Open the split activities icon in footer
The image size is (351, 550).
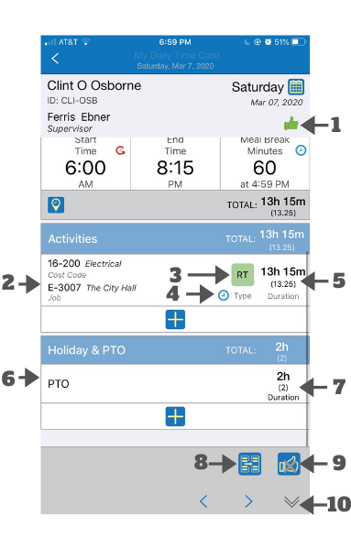click(249, 463)
